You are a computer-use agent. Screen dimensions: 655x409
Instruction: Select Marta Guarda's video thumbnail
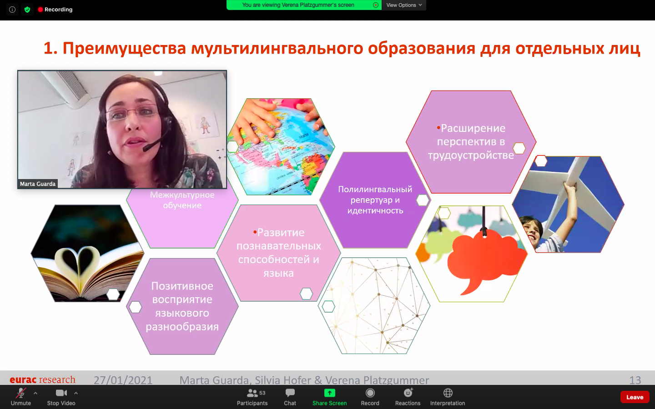[x=122, y=130]
